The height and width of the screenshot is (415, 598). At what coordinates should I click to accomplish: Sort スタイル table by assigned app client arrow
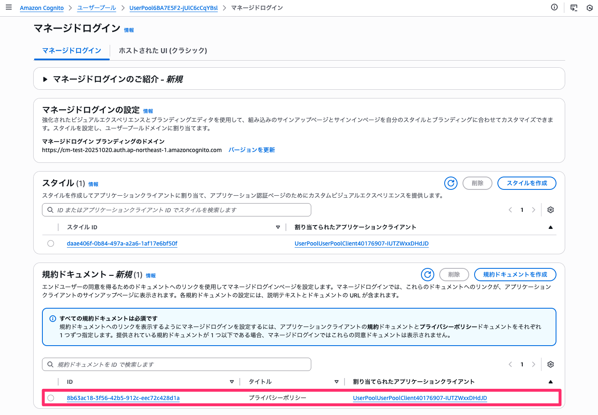[x=551, y=227]
